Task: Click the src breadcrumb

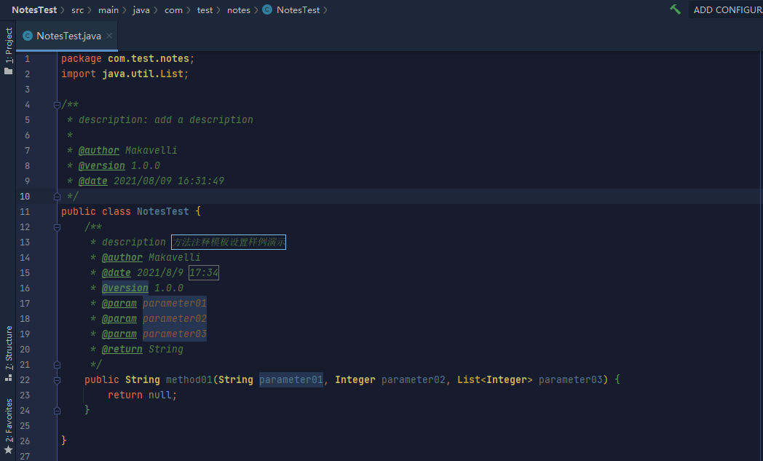Action: 77,9
